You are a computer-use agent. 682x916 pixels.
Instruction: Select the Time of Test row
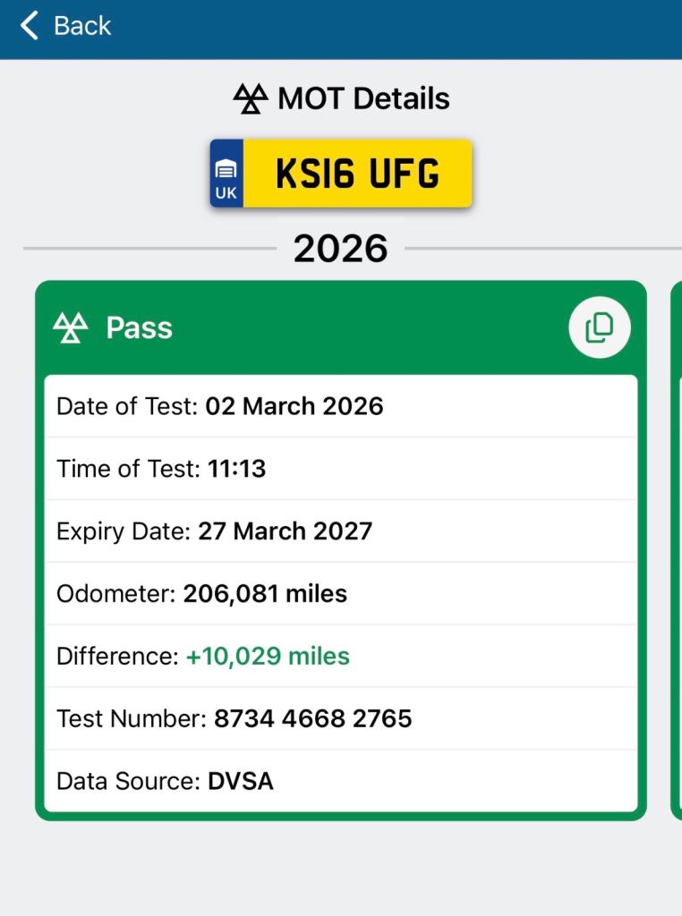(x=340, y=469)
